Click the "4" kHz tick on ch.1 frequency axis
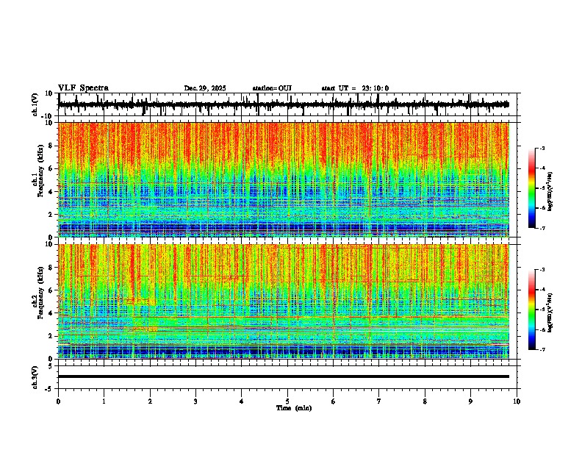This screenshot has width=582, height=450. [51, 192]
